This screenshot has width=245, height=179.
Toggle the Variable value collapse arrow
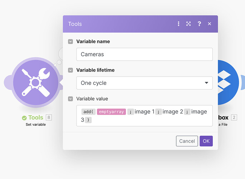(70, 99)
